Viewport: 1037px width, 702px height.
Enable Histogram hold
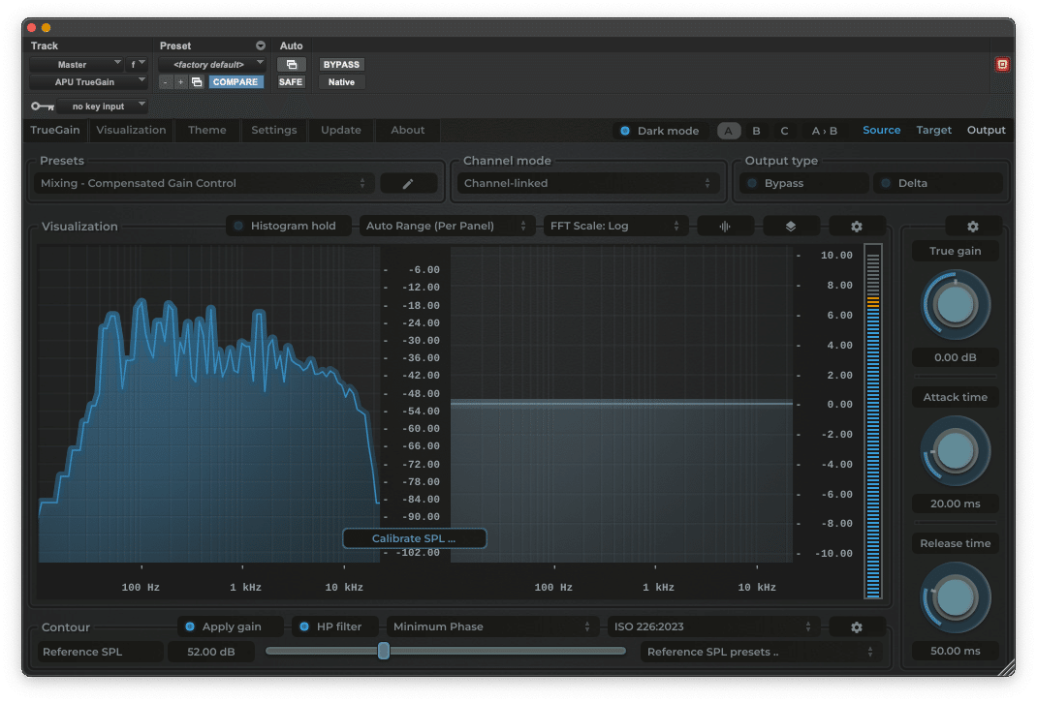288,225
